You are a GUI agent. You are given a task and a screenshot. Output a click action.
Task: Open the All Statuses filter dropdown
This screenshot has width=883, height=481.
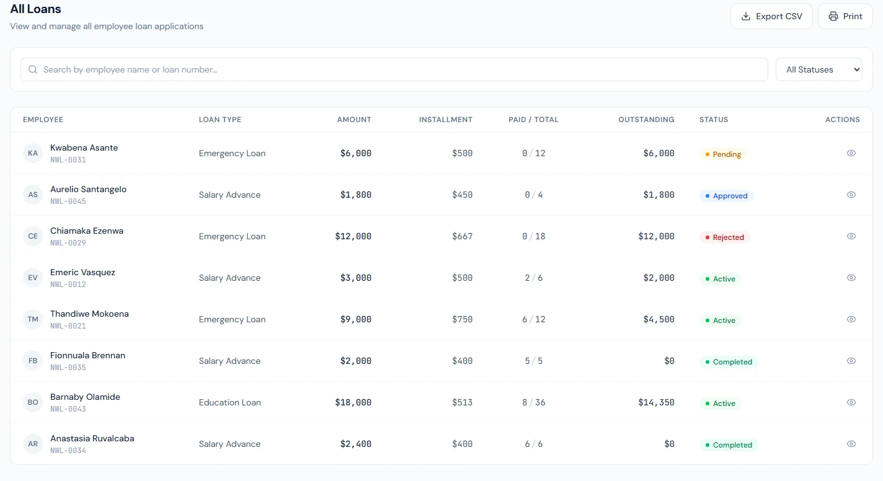[819, 69]
